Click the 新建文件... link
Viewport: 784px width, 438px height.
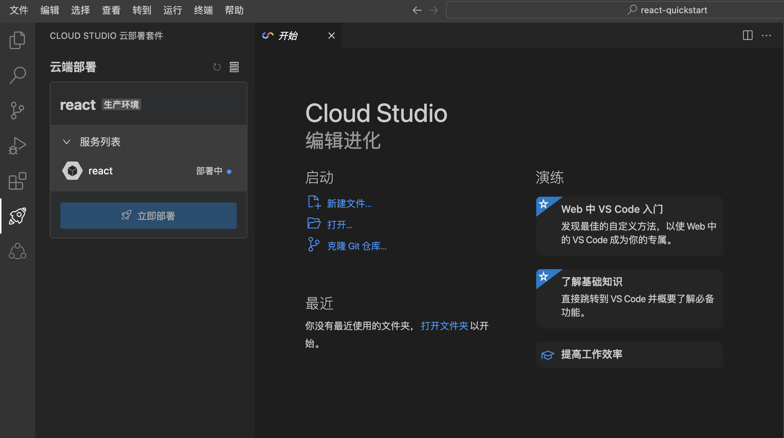[349, 204]
